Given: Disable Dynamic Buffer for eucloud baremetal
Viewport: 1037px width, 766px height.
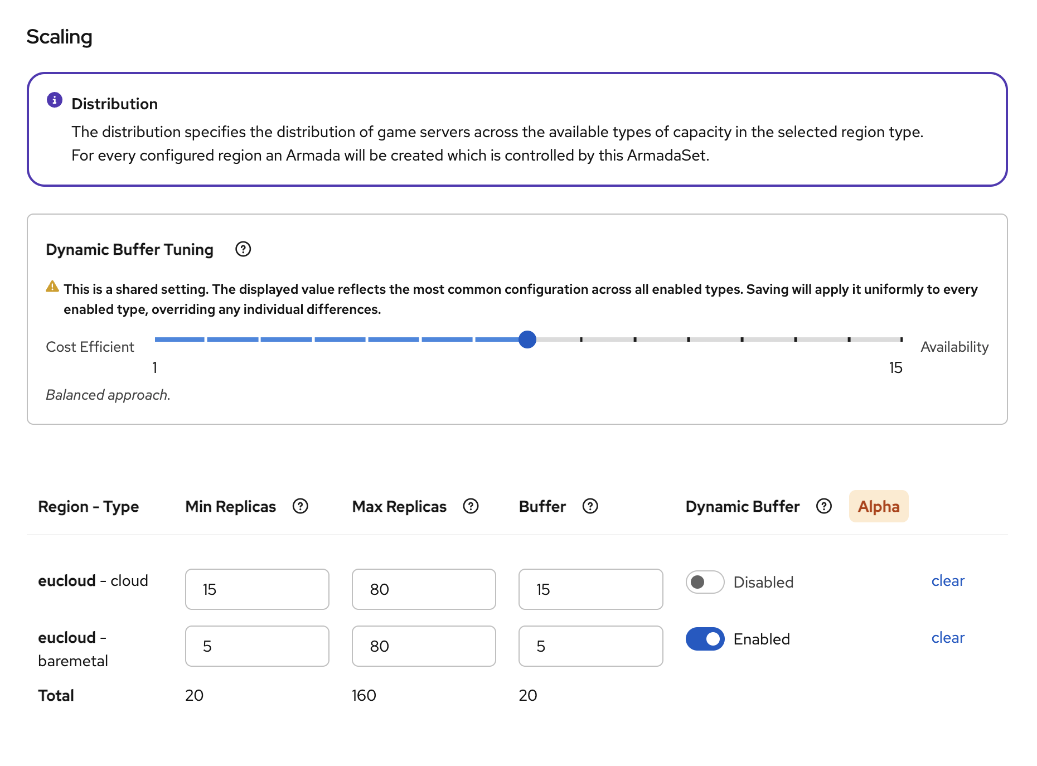Looking at the screenshot, I should pyautogui.click(x=705, y=639).
